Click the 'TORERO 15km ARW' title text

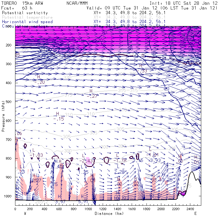(22, 3)
